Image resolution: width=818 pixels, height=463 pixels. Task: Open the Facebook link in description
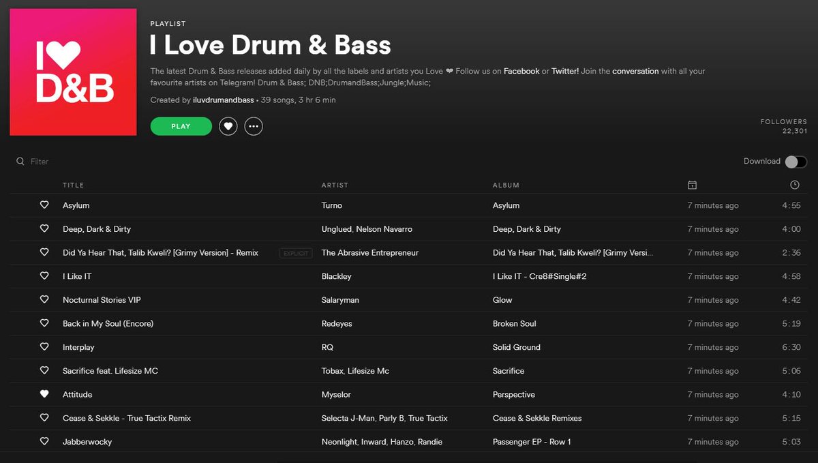(x=521, y=71)
